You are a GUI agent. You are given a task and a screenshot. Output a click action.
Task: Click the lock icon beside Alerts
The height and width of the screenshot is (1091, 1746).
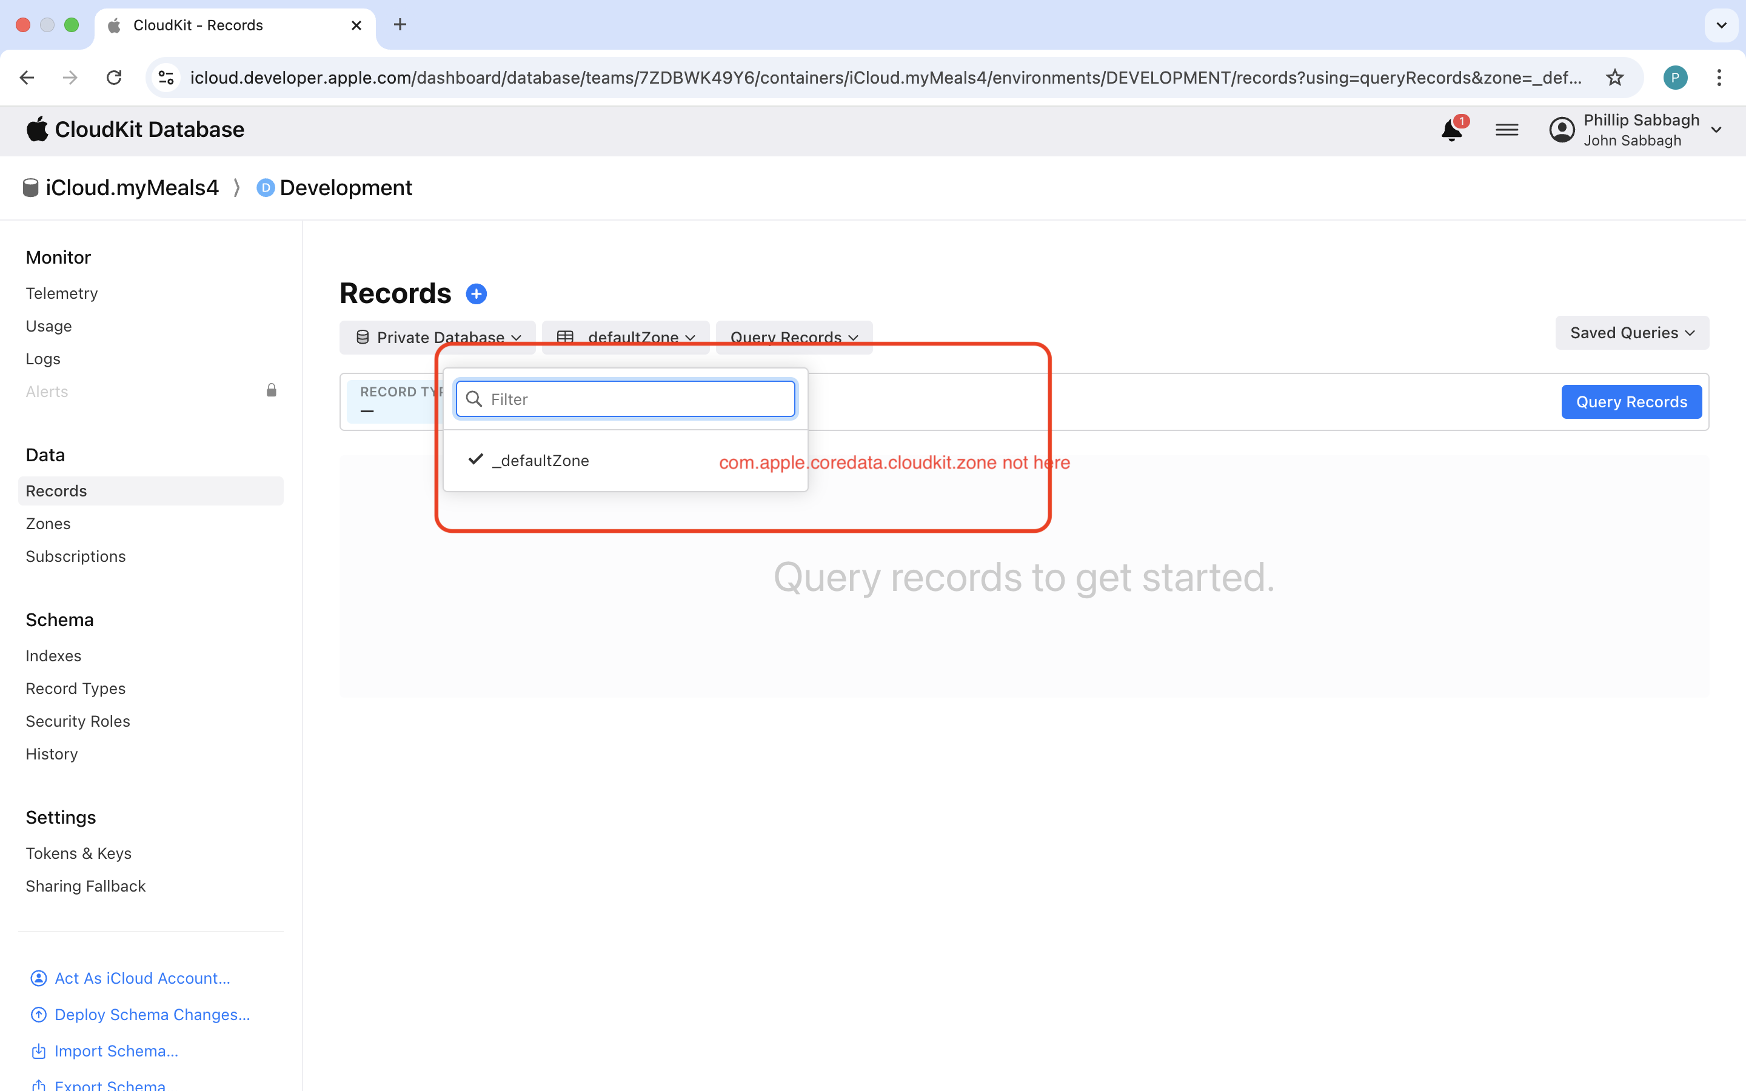point(271,390)
